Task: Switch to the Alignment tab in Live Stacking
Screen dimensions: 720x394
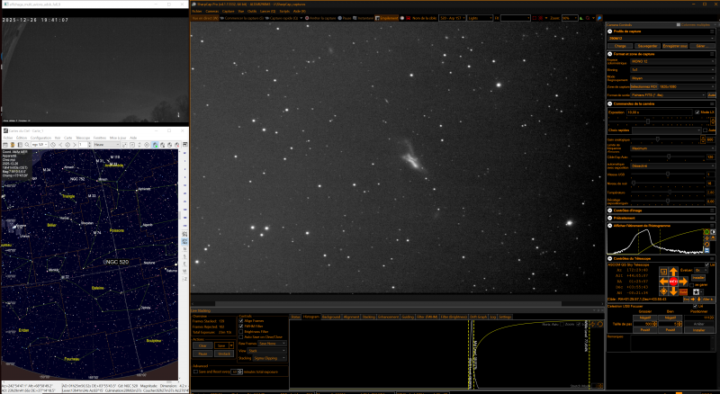Action: click(351, 317)
